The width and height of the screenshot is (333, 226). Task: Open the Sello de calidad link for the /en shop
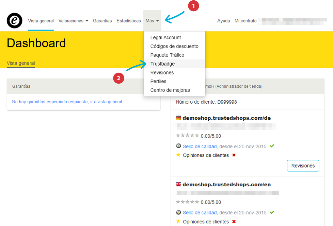tap(200, 213)
